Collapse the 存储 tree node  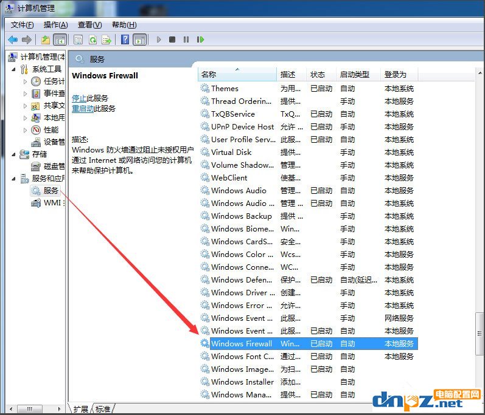coord(13,154)
